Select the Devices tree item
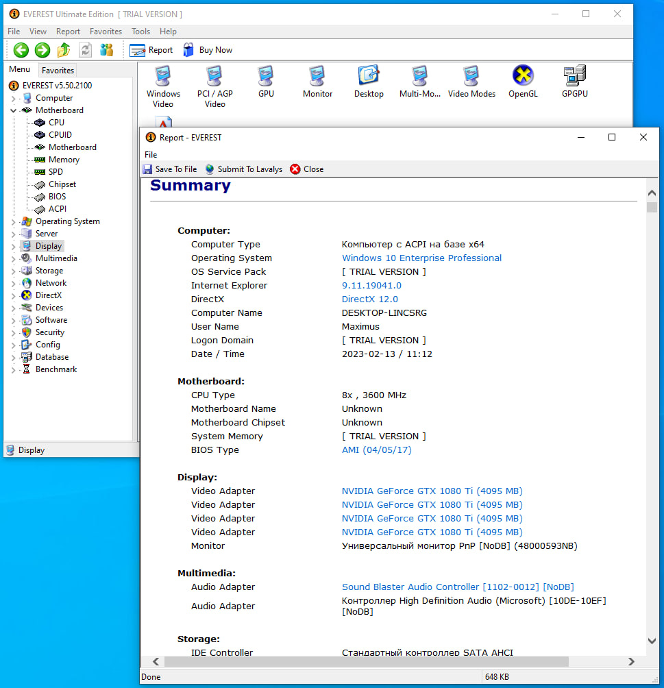 49,308
